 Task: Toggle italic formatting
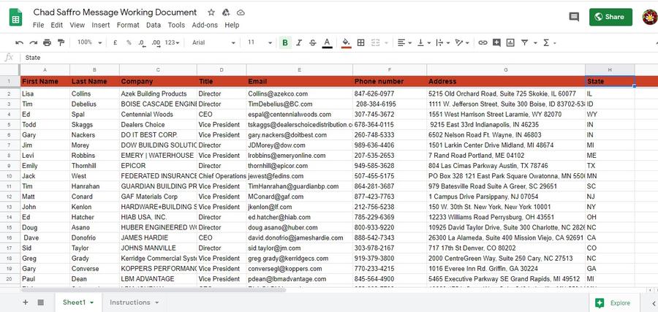click(299, 42)
